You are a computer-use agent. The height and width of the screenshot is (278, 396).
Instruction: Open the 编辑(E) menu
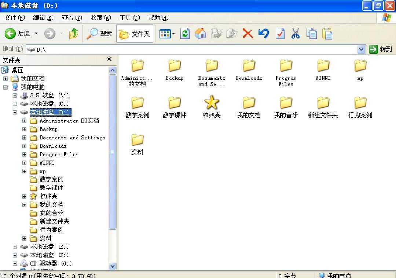[43, 18]
